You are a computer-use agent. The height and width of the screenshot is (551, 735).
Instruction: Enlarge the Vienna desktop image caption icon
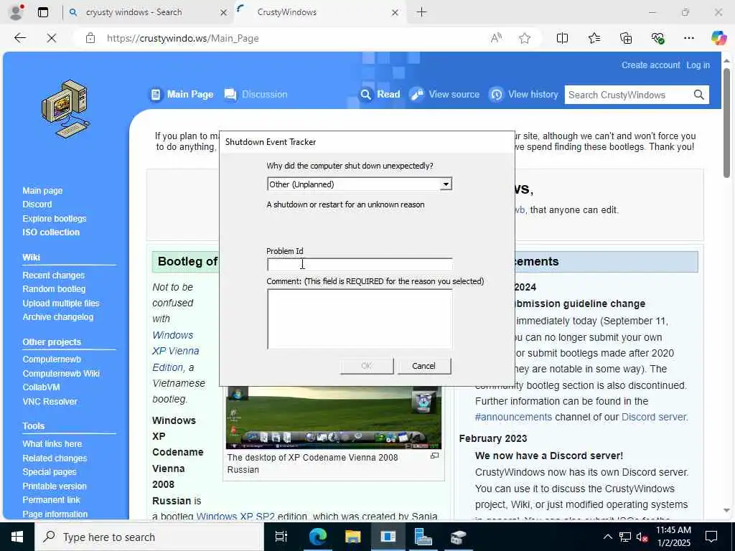coord(434,456)
